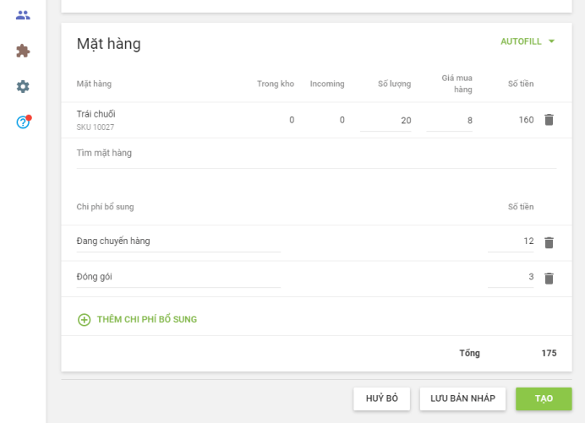This screenshot has width=585, height=423.
Task: Expand the AUTOFILL dropdown
Action: click(528, 41)
